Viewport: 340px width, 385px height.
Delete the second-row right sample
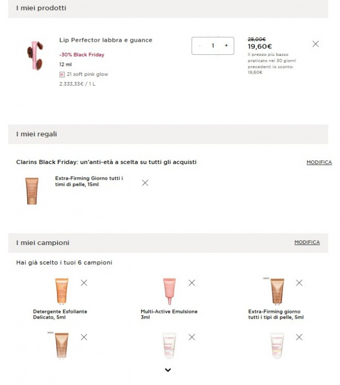click(299, 337)
